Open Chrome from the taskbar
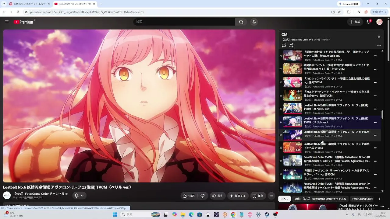 tap(233, 214)
